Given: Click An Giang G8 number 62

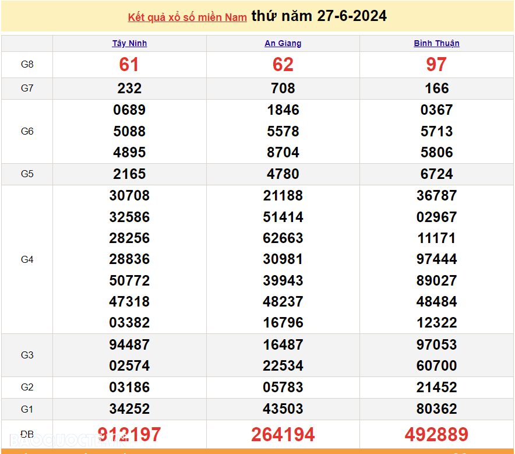Looking at the screenshot, I should click(x=283, y=64).
